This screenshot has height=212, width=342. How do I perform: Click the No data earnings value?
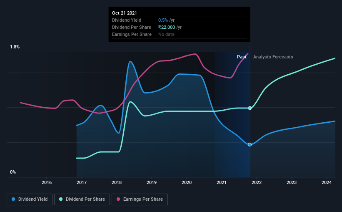point(166,34)
